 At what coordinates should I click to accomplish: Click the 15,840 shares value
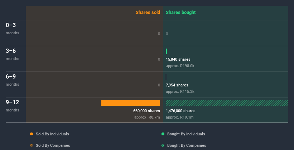178,60
